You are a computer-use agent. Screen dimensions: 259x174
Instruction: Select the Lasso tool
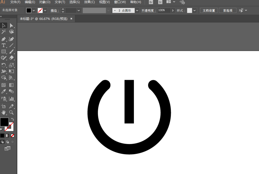[11, 32]
